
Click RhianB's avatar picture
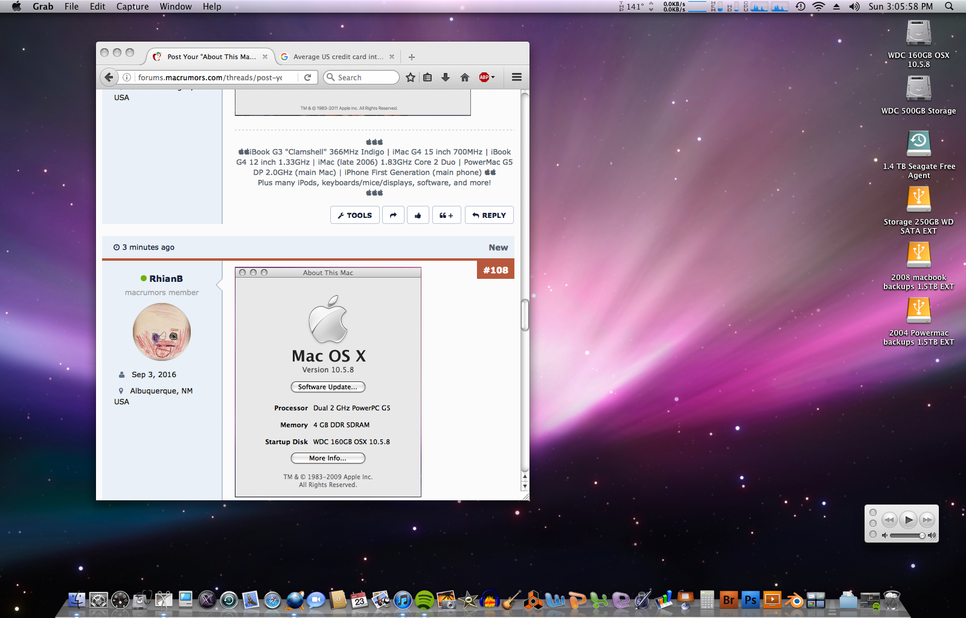click(x=162, y=332)
